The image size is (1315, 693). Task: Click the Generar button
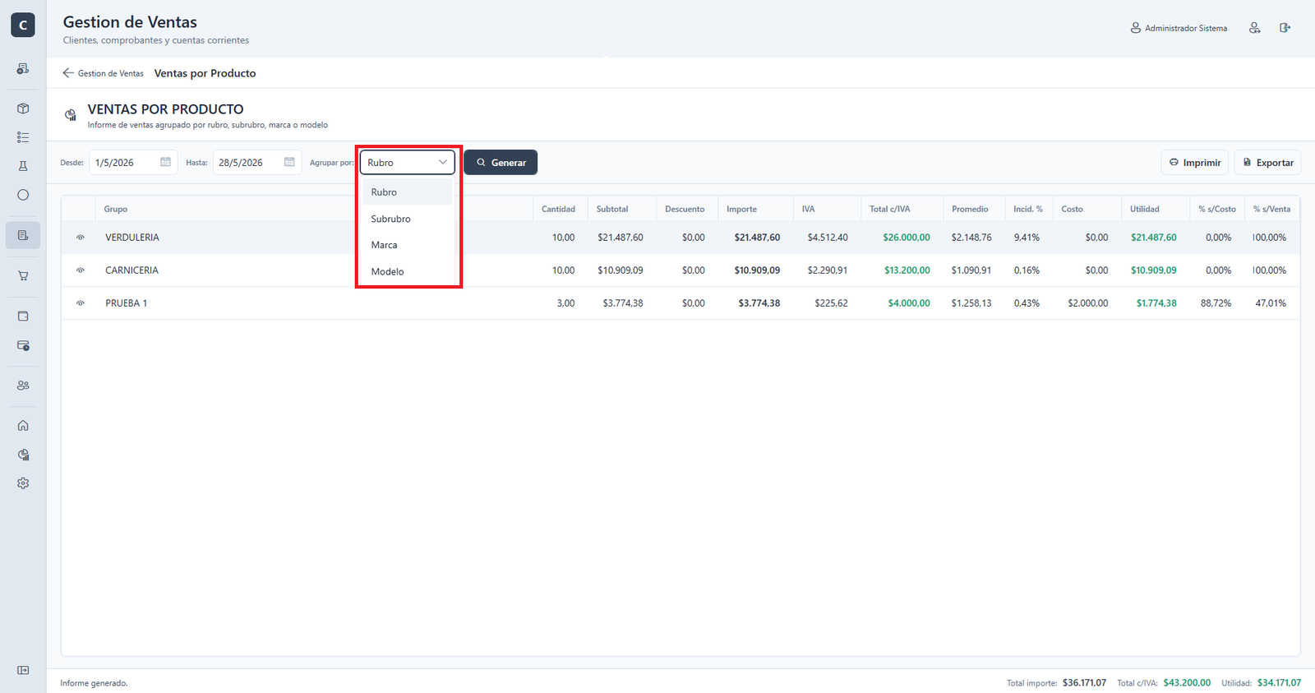click(x=501, y=163)
